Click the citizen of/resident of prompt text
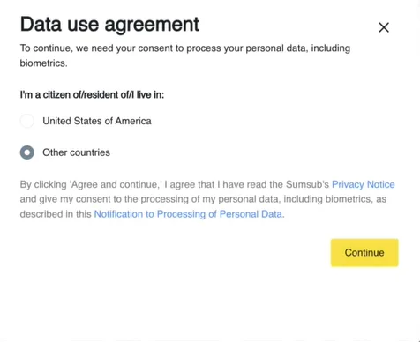Image resolution: width=420 pixels, height=342 pixels. click(x=92, y=95)
